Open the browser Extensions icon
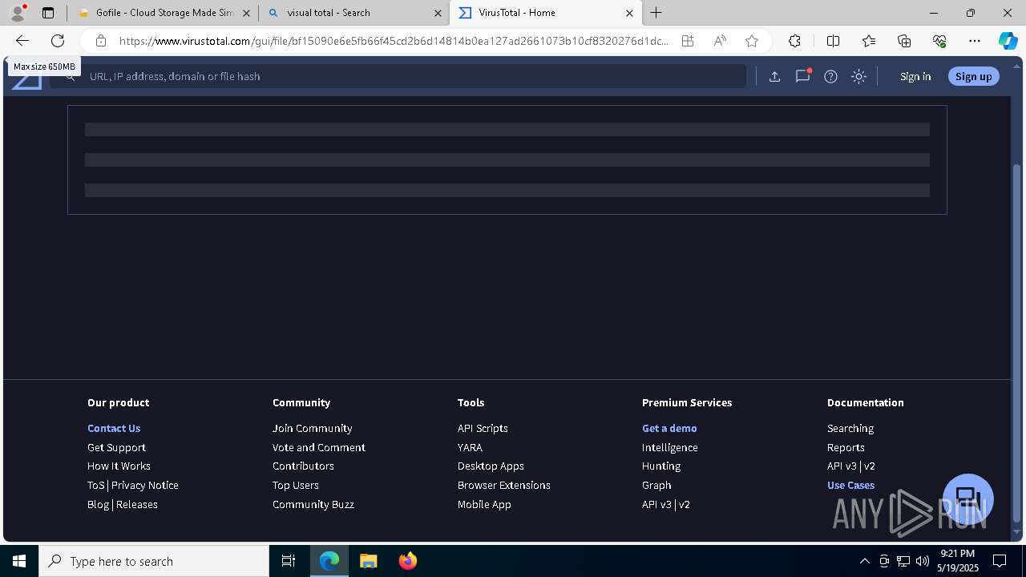Screen dimensions: 1026x577 (794, 41)
